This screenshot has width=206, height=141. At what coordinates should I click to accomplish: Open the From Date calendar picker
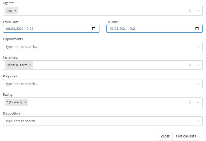[94, 29]
